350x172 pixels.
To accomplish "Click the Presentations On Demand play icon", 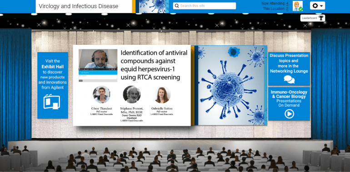I will click(289, 114).
